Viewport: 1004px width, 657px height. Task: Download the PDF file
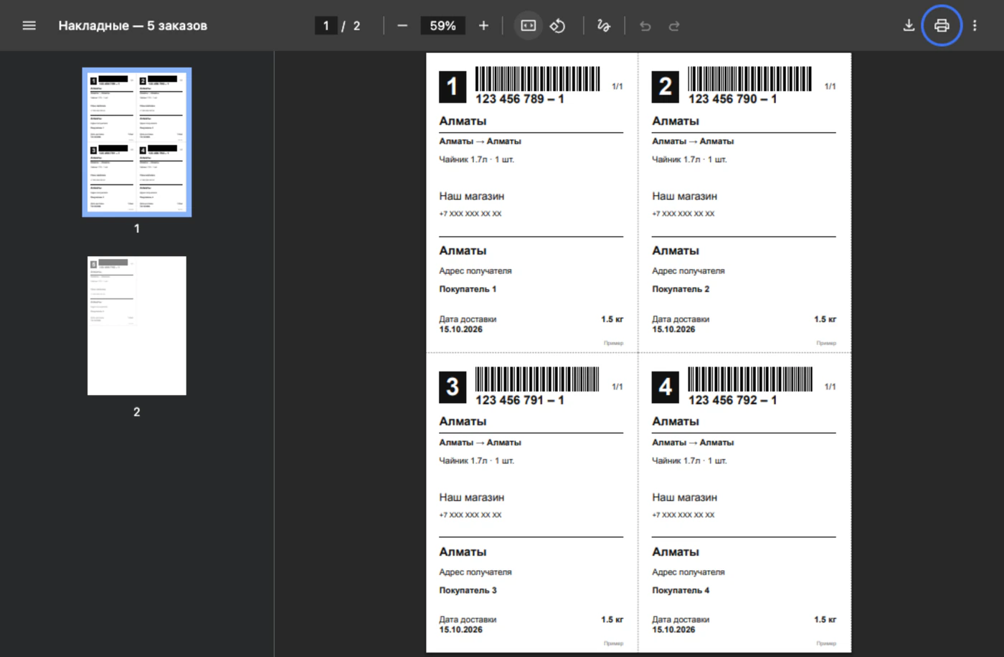pos(909,26)
